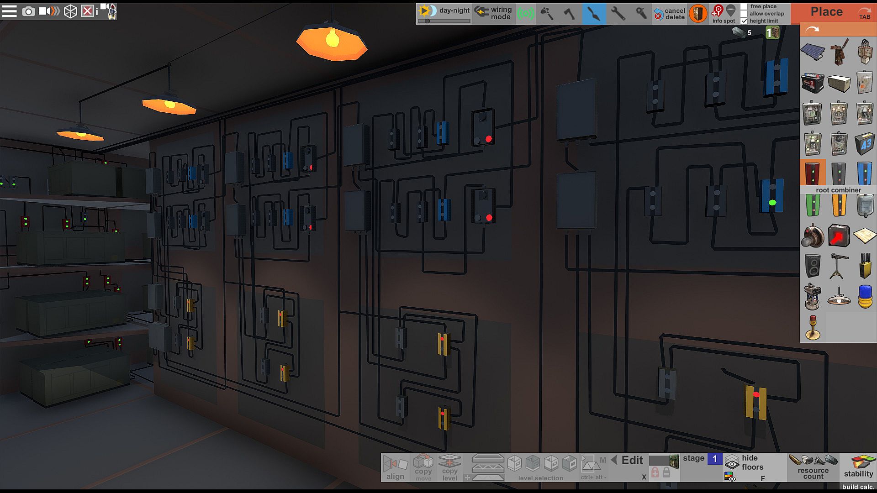Switch to the Place tab
Screen dimensions: 877x493
pos(826,12)
